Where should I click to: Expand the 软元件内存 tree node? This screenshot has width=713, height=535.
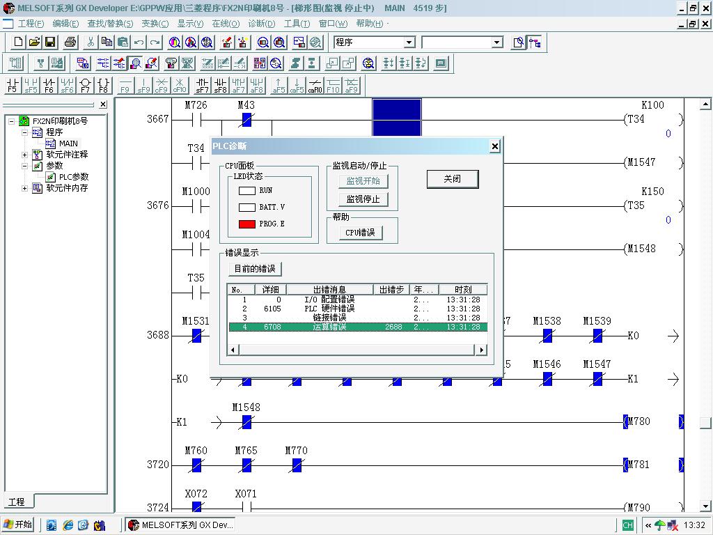25,188
